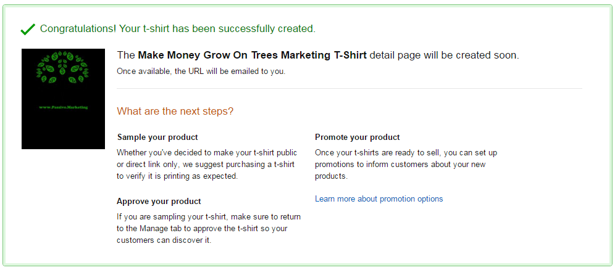The height and width of the screenshot is (270, 615).
Task: Open the black t-shirt design thumbnail
Action: 63,99
